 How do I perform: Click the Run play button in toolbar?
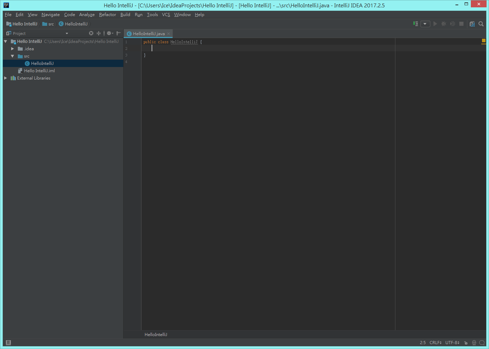click(x=435, y=24)
